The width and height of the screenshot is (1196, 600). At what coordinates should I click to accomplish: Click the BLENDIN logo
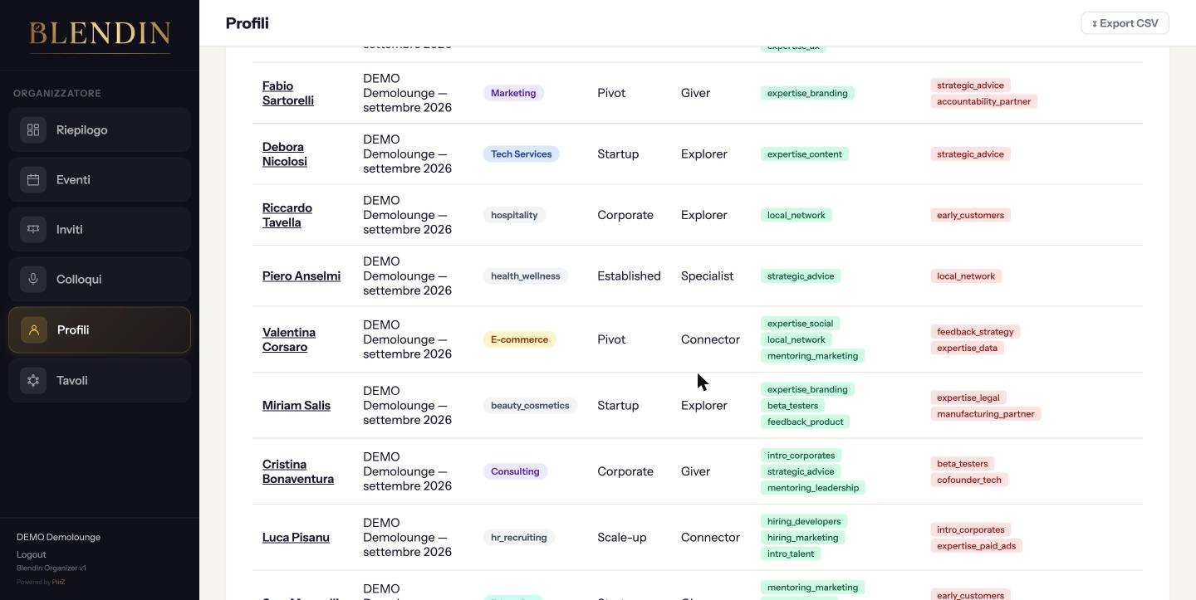pyautogui.click(x=100, y=33)
